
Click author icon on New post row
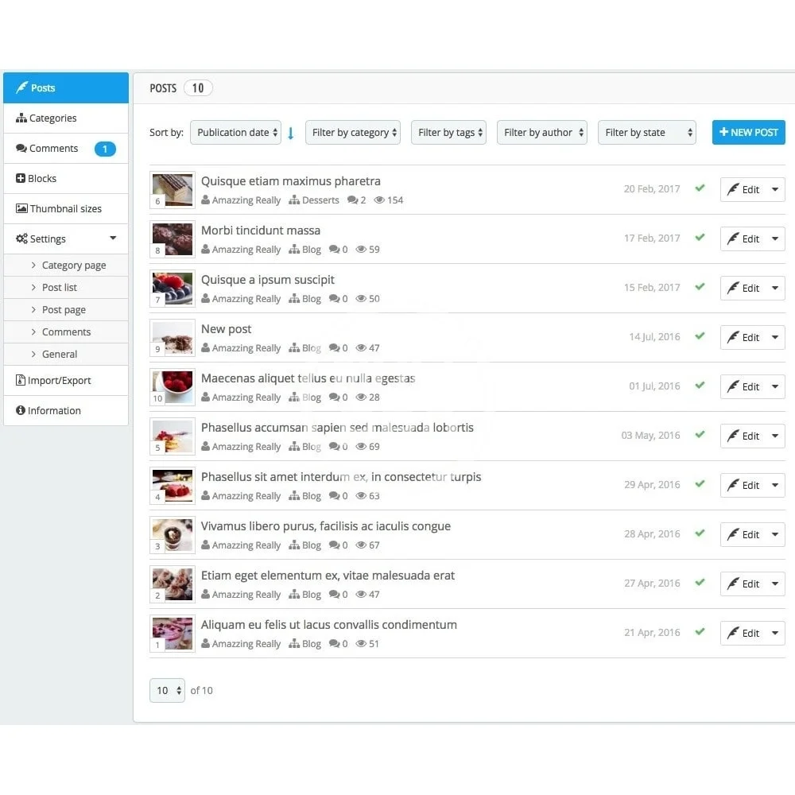(x=206, y=348)
